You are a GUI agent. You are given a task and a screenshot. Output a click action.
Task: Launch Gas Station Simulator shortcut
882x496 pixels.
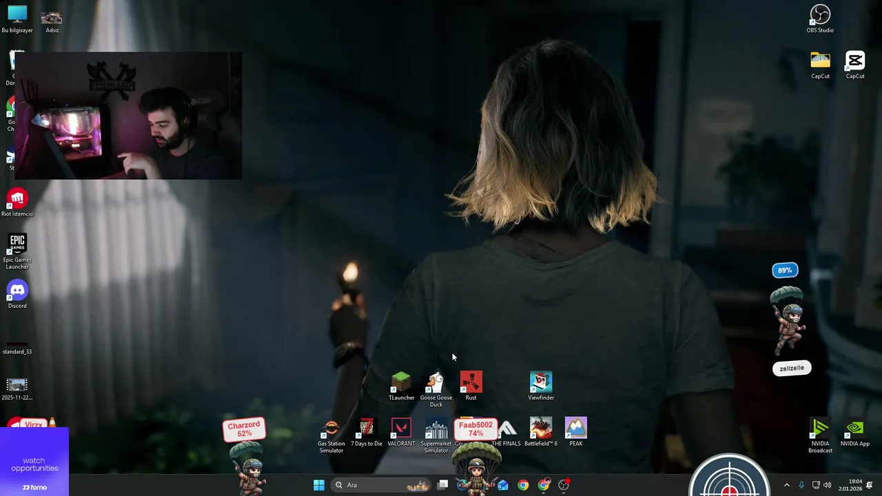tap(331, 435)
